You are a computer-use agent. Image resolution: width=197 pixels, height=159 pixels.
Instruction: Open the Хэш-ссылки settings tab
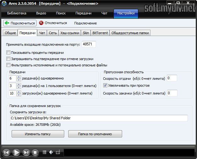pyautogui.click(x=70, y=33)
